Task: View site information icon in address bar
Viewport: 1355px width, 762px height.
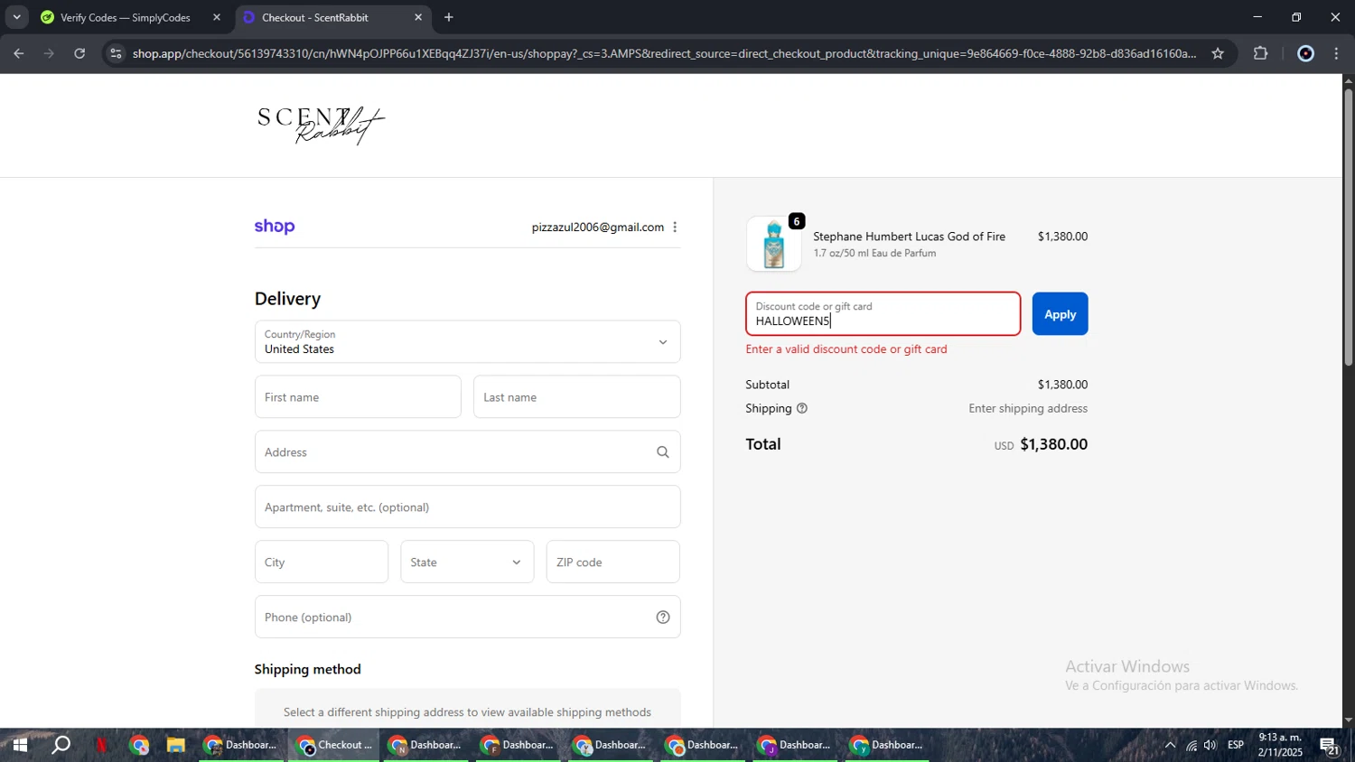Action: point(115,53)
